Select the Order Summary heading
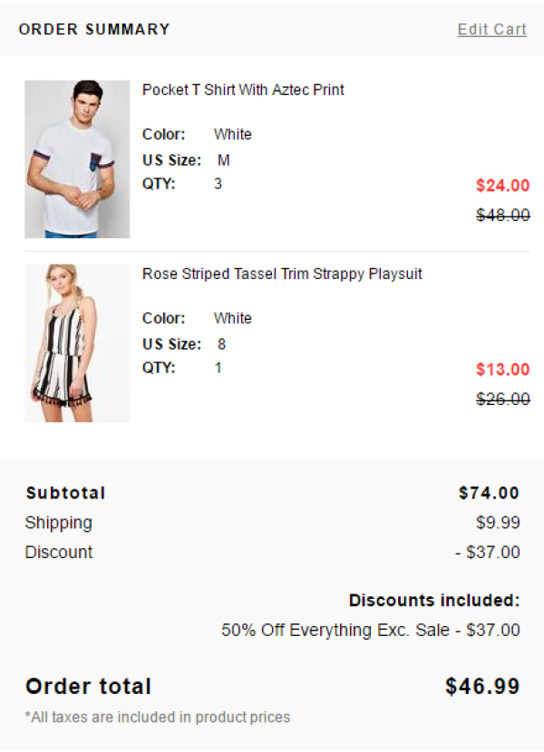Image resolution: width=544 pixels, height=752 pixels. tap(94, 29)
